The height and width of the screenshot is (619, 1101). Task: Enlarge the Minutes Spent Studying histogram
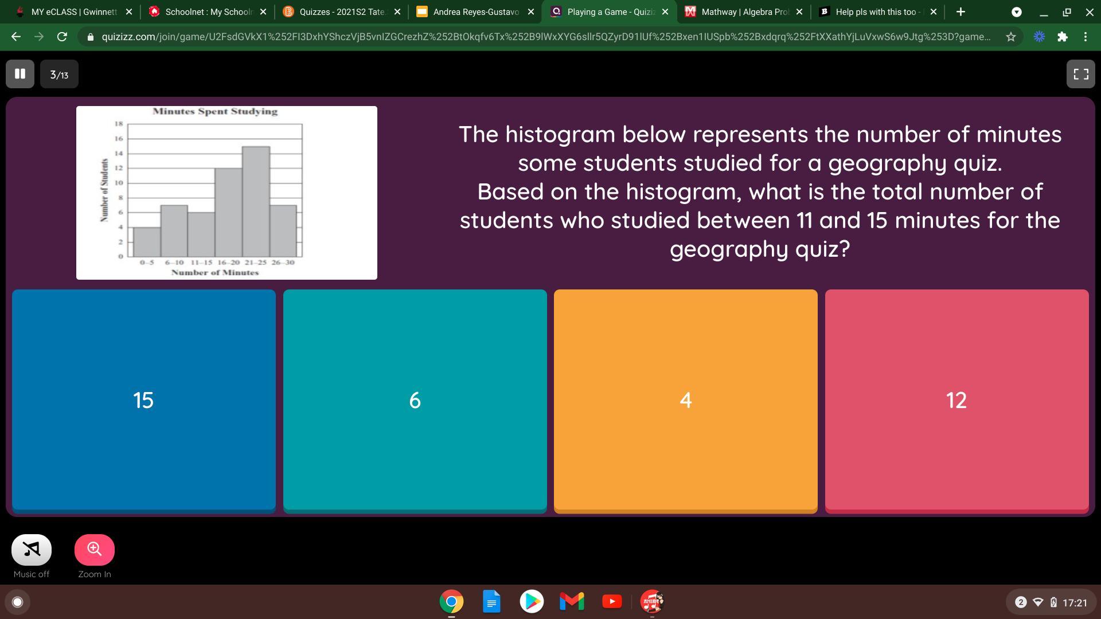tap(227, 193)
